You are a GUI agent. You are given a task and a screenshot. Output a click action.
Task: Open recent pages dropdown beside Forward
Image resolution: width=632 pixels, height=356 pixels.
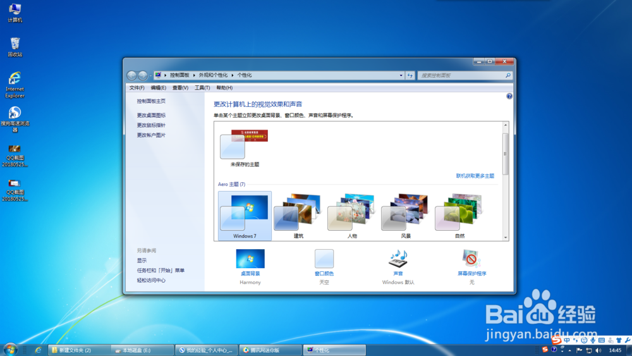click(150, 75)
